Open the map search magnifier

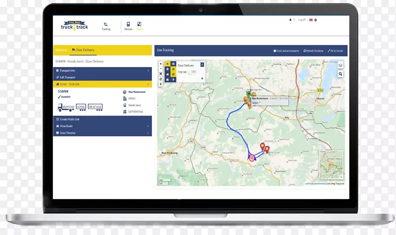[341, 74]
